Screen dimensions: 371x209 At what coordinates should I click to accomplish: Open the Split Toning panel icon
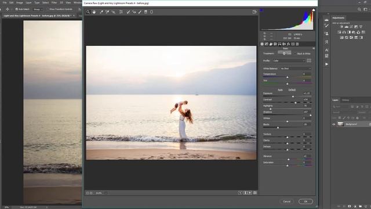(x=279, y=44)
